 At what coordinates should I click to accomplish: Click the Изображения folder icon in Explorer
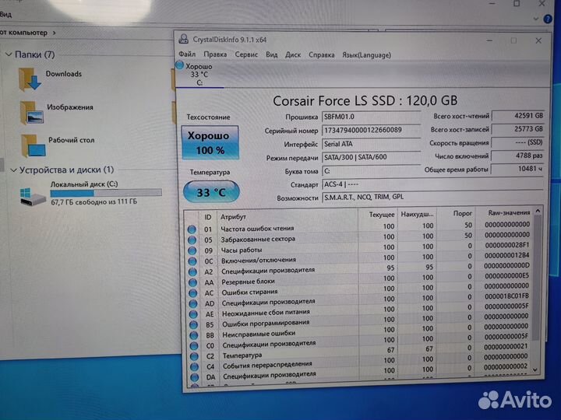[x=32, y=113]
